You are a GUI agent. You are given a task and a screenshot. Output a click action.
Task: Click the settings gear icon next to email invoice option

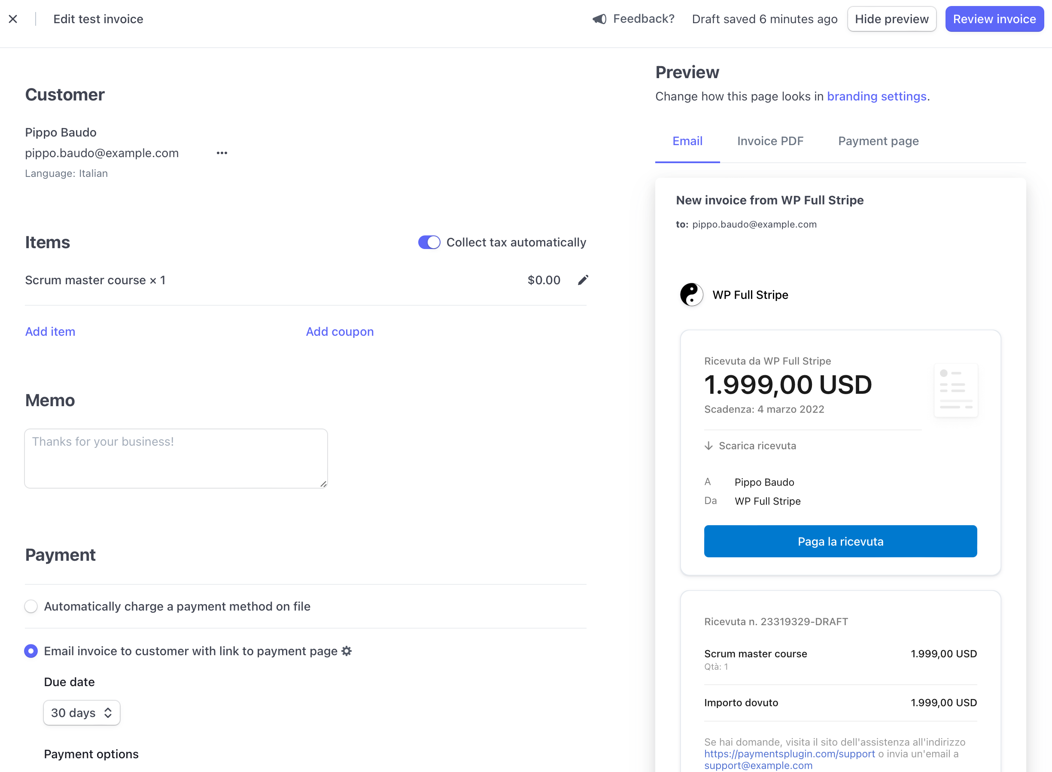[x=347, y=651]
